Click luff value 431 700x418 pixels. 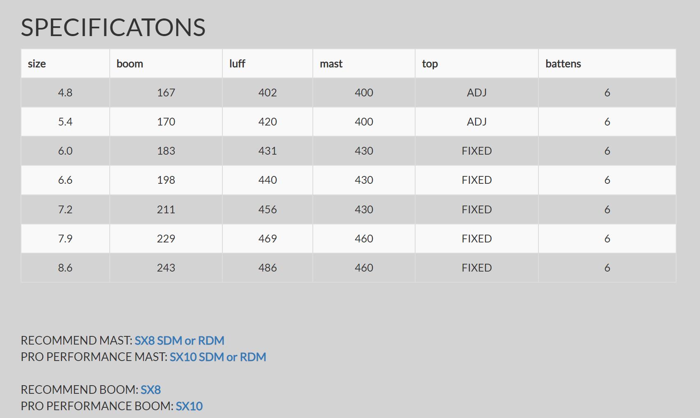click(268, 151)
